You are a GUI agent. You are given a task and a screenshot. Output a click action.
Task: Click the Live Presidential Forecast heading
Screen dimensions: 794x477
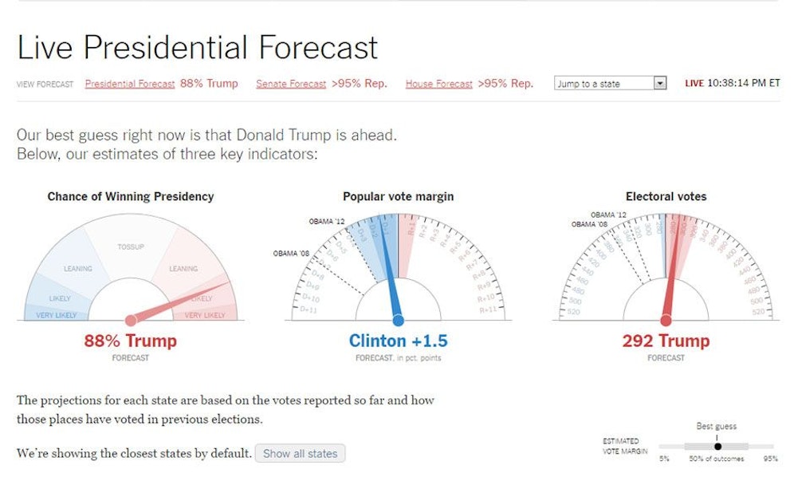(198, 48)
